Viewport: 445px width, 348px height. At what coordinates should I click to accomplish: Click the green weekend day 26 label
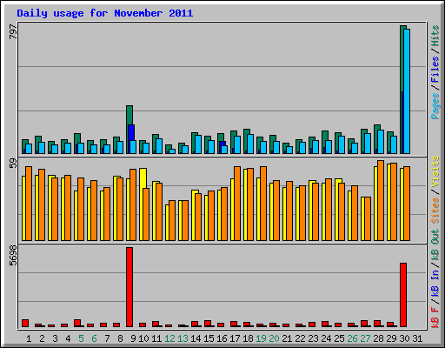click(x=352, y=338)
